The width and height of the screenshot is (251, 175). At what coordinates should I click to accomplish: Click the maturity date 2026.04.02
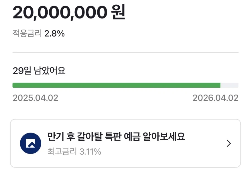[215, 98]
